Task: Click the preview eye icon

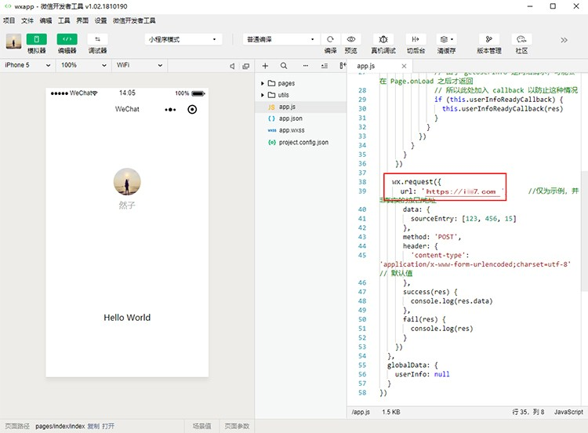Action: [x=351, y=39]
